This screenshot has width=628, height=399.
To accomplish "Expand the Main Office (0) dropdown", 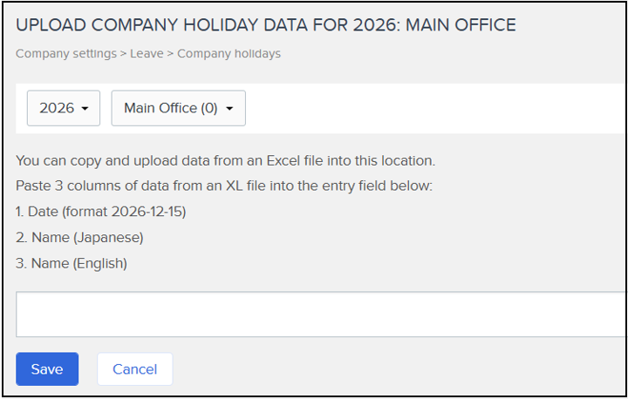I will [x=178, y=108].
